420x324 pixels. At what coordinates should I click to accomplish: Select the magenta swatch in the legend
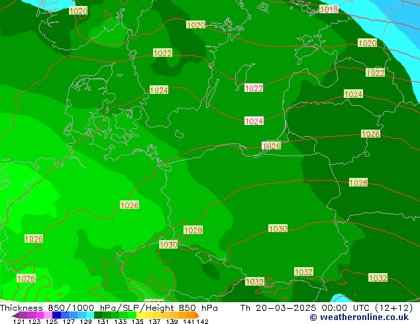(x=40, y=315)
